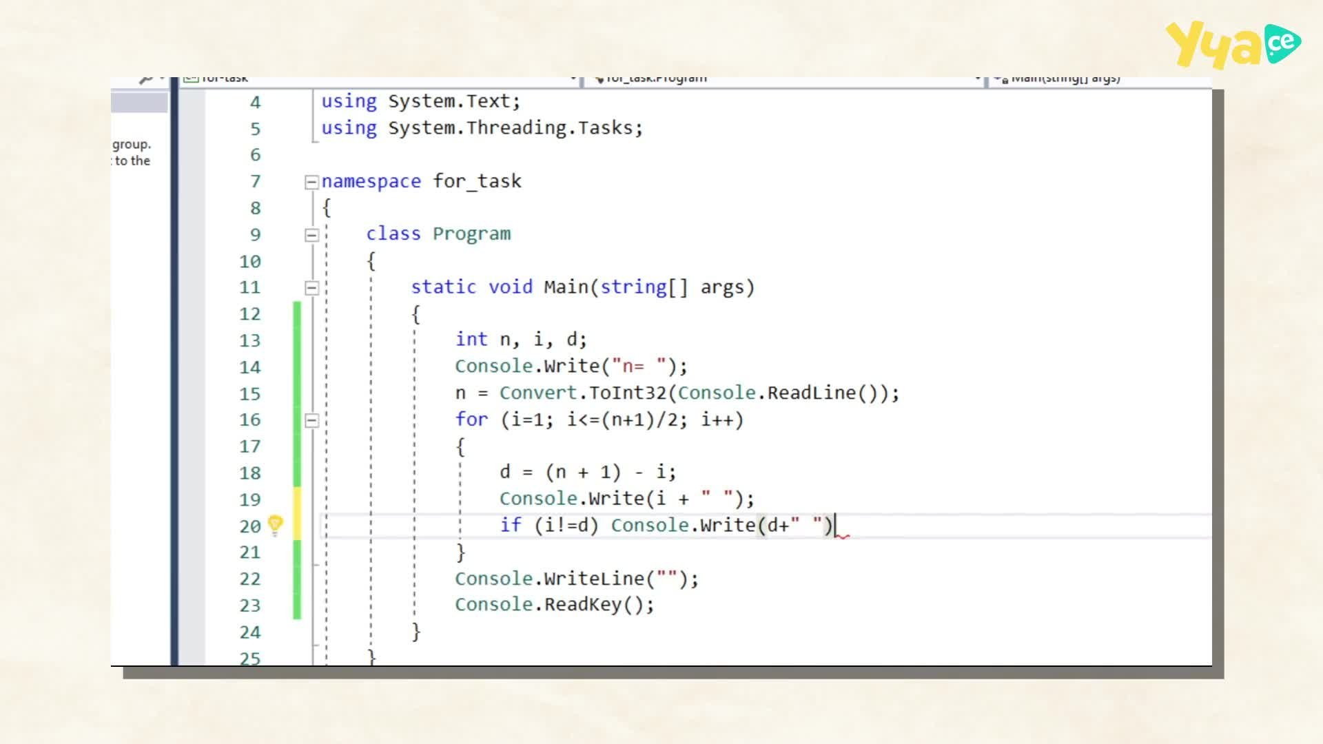The height and width of the screenshot is (744, 1323).
Task: Click line number 24 in the margin
Action: pos(250,632)
